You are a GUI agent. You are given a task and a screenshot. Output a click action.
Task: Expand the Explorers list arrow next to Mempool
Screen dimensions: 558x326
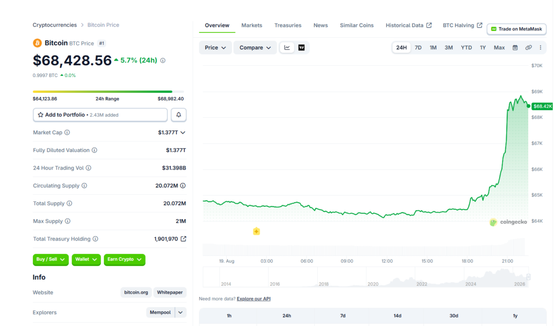coord(180,312)
